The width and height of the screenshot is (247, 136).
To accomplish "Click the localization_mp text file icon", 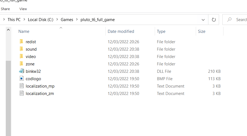I will (x=22, y=86).
